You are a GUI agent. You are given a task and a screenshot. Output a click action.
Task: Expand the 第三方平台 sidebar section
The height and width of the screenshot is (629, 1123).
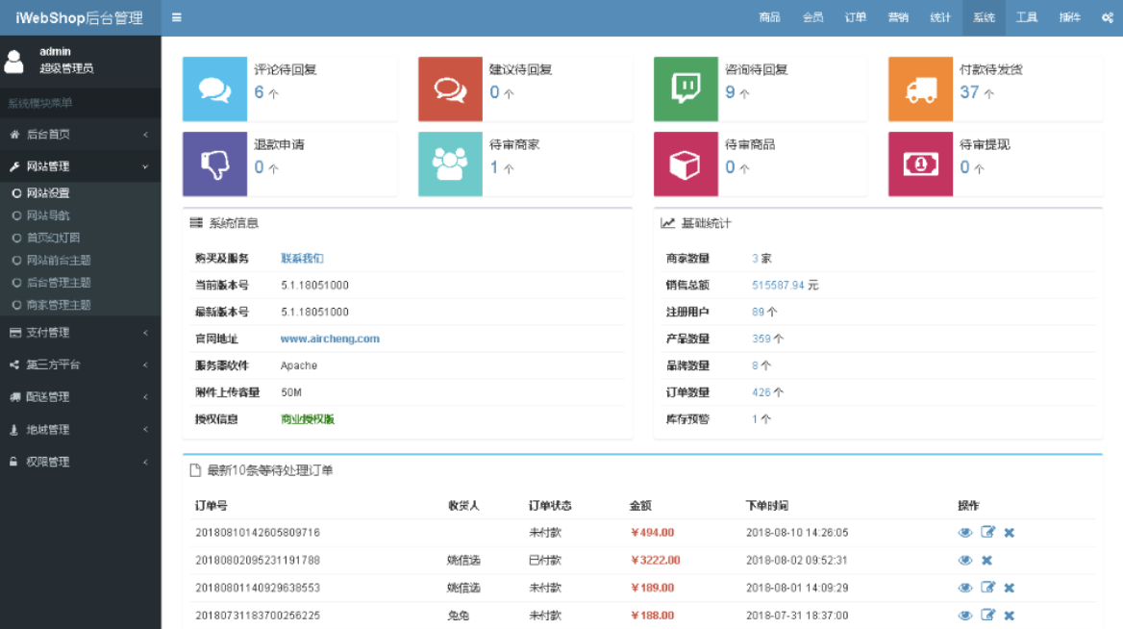80,365
